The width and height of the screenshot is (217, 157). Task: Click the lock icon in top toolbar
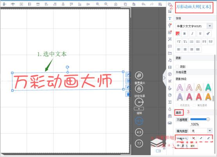tap(116, 4)
